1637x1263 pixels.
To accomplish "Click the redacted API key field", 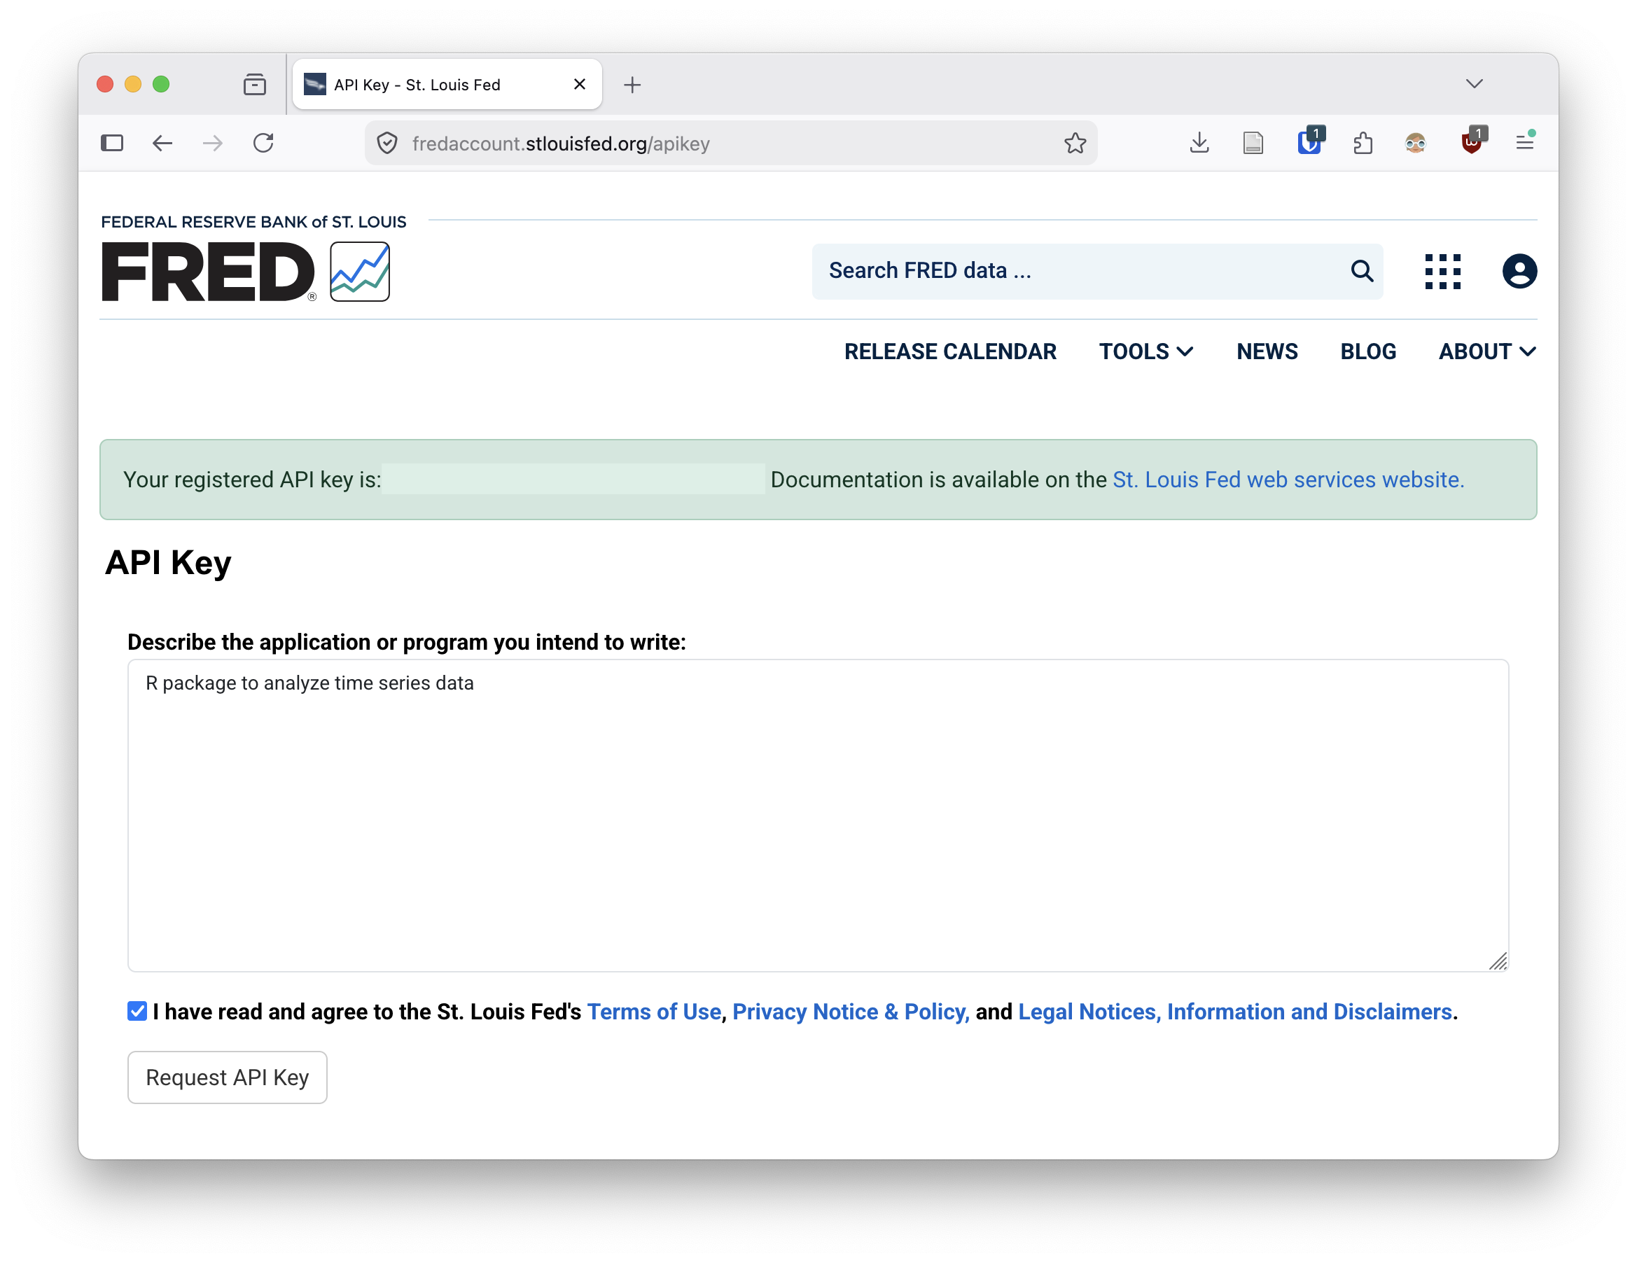I will click(x=573, y=479).
